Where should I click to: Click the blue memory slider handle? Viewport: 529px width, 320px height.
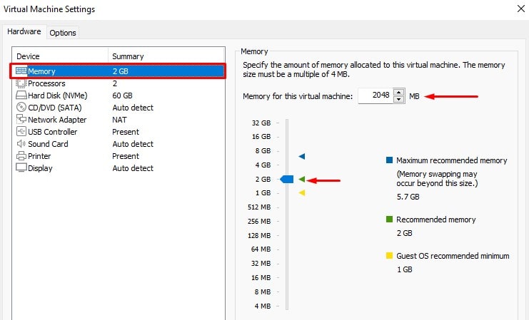(287, 179)
